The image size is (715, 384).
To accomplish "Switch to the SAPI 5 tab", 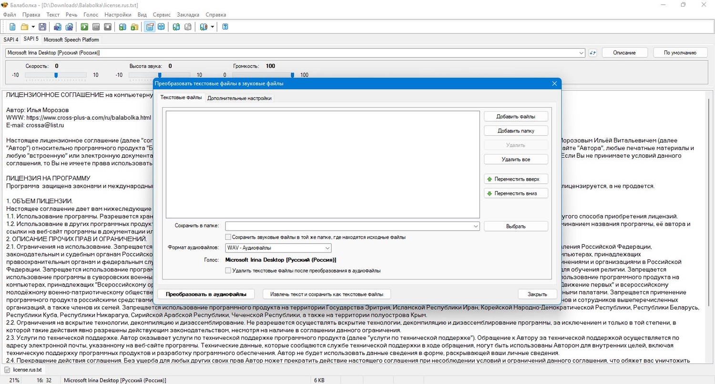I will [31, 39].
